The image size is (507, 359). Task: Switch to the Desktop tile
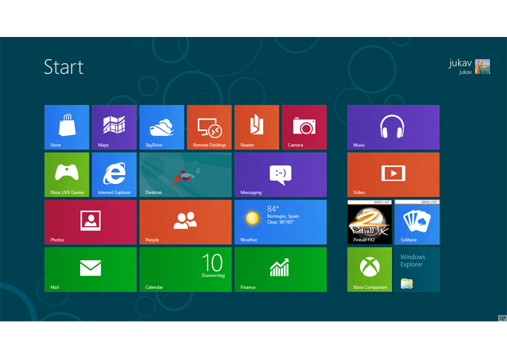pos(186,174)
